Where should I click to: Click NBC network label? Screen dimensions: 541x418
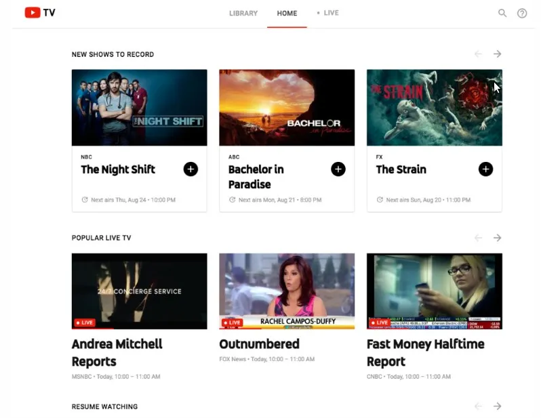pos(86,157)
